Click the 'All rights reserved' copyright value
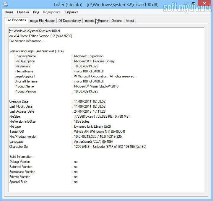This screenshot has width=213, height=201. pos(105,76)
